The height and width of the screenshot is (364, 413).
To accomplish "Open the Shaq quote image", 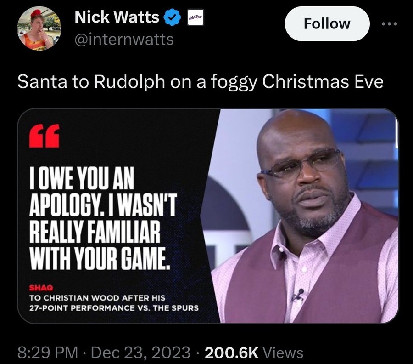I will 208,216.
